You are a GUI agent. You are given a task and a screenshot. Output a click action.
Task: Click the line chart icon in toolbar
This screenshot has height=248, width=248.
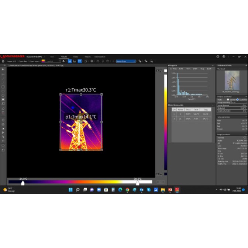pos(75,61)
